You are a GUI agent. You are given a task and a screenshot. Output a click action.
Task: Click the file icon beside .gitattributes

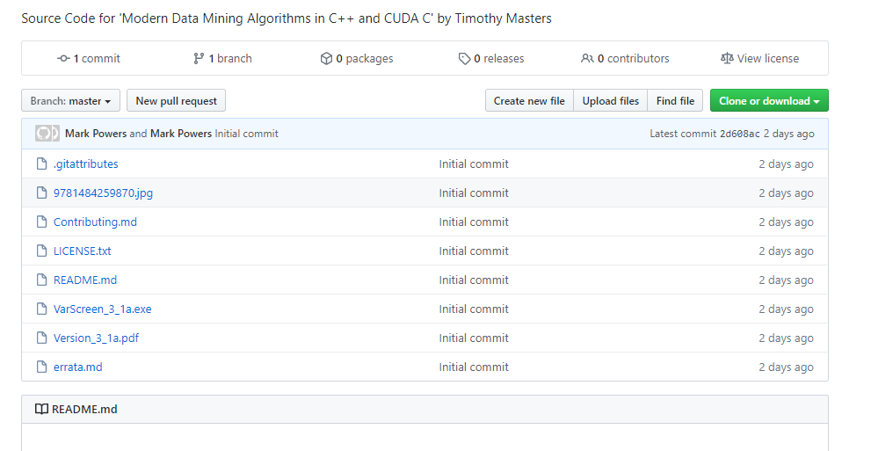[41, 164]
